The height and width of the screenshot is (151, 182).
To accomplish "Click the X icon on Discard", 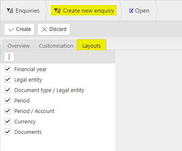I will pos(44,29).
